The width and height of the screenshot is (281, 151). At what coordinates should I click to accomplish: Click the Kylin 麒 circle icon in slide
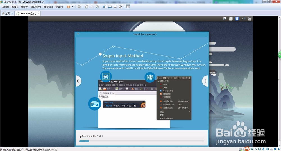[x=106, y=76]
